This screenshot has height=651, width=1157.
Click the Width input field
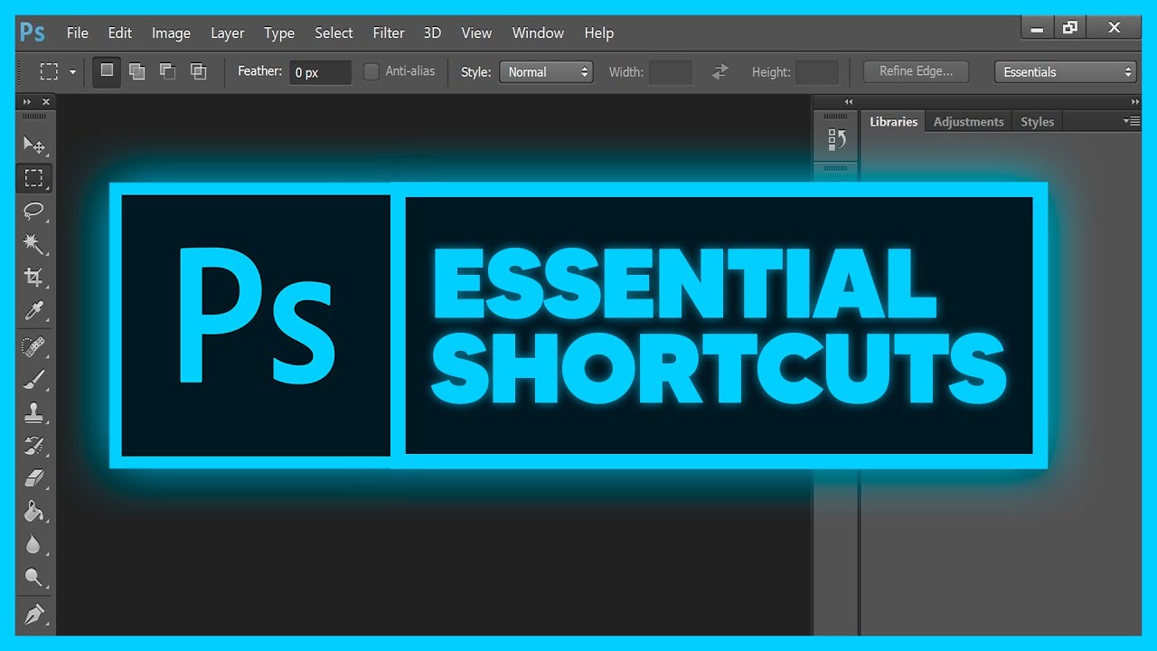tap(671, 72)
